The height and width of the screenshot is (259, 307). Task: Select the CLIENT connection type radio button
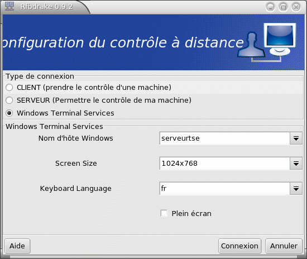coord(9,88)
